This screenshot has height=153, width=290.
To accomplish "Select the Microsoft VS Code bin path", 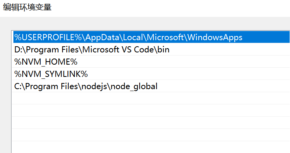I will click(x=92, y=49).
